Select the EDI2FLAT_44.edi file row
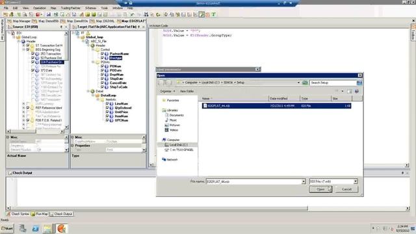 coord(276,106)
